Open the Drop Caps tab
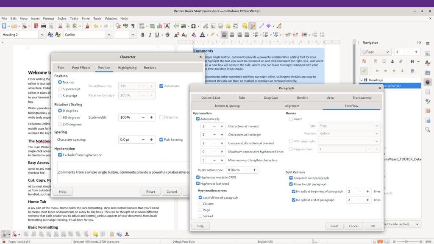The image size is (434, 244). [271, 98]
